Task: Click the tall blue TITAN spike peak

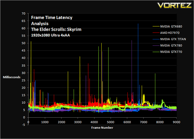Action: coord(138,24)
